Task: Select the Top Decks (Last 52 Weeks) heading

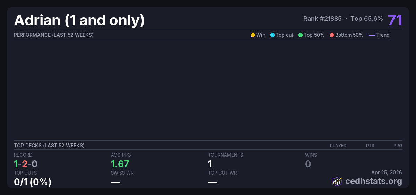Action: click(49, 146)
